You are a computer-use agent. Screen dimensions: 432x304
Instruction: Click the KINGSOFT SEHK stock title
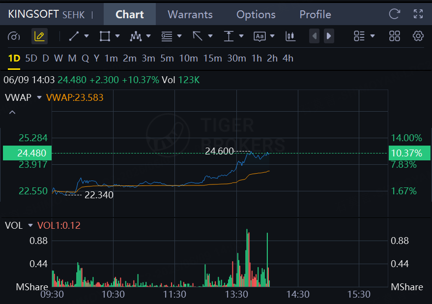pyautogui.click(x=46, y=14)
